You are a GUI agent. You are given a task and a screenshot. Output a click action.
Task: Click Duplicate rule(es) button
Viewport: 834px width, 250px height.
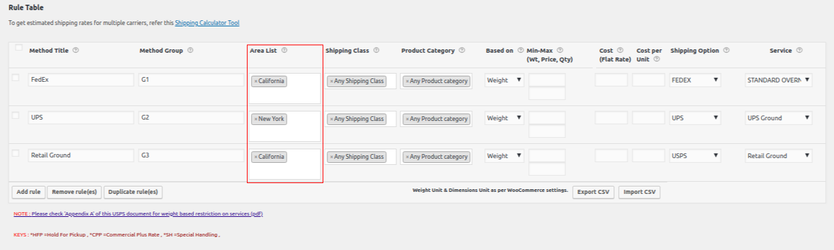pyautogui.click(x=133, y=192)
